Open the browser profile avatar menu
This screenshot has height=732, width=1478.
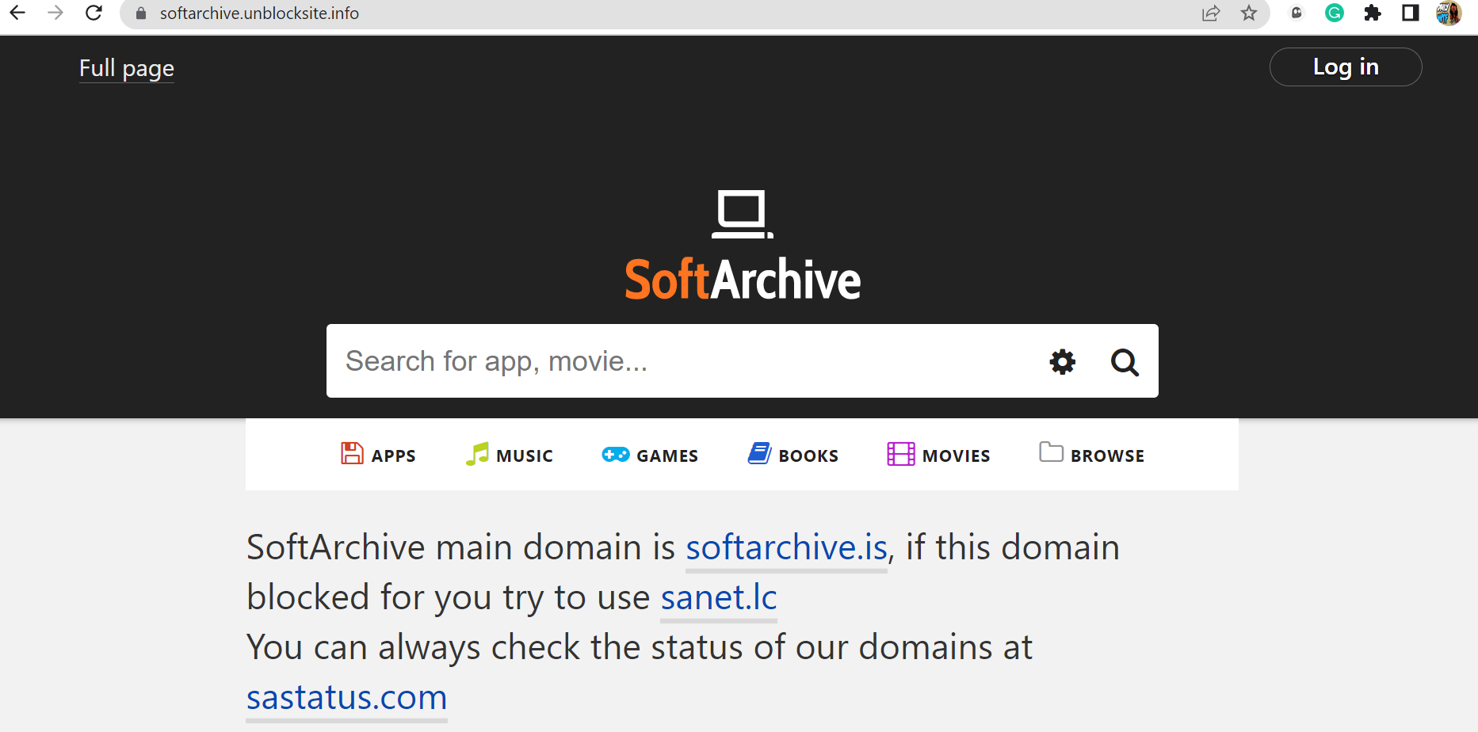point(1449,13)
